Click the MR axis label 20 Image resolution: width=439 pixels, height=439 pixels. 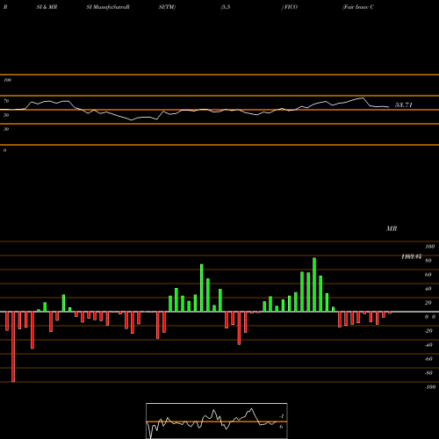point(428,303)
